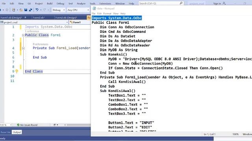Open Debug menu in Visual Studio

point(60,4)
